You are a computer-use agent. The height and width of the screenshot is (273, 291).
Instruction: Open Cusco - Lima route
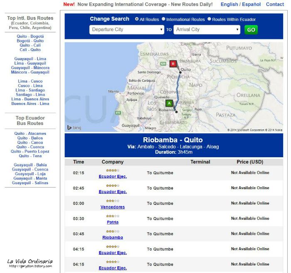(x=30, y=85)
